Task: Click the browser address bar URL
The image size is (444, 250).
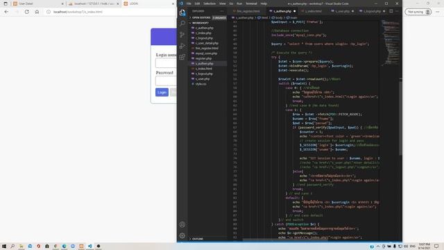Action: click(x=78, y=12)
